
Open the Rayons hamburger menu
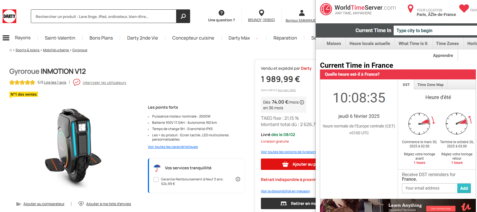6,38
